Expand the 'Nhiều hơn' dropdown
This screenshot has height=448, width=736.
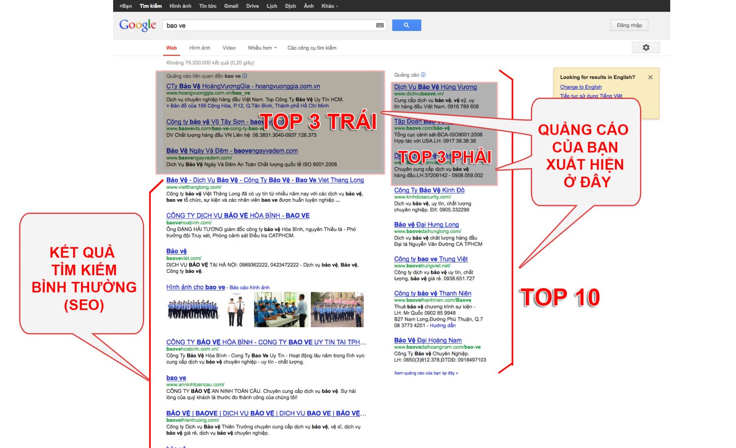point(262,48)
